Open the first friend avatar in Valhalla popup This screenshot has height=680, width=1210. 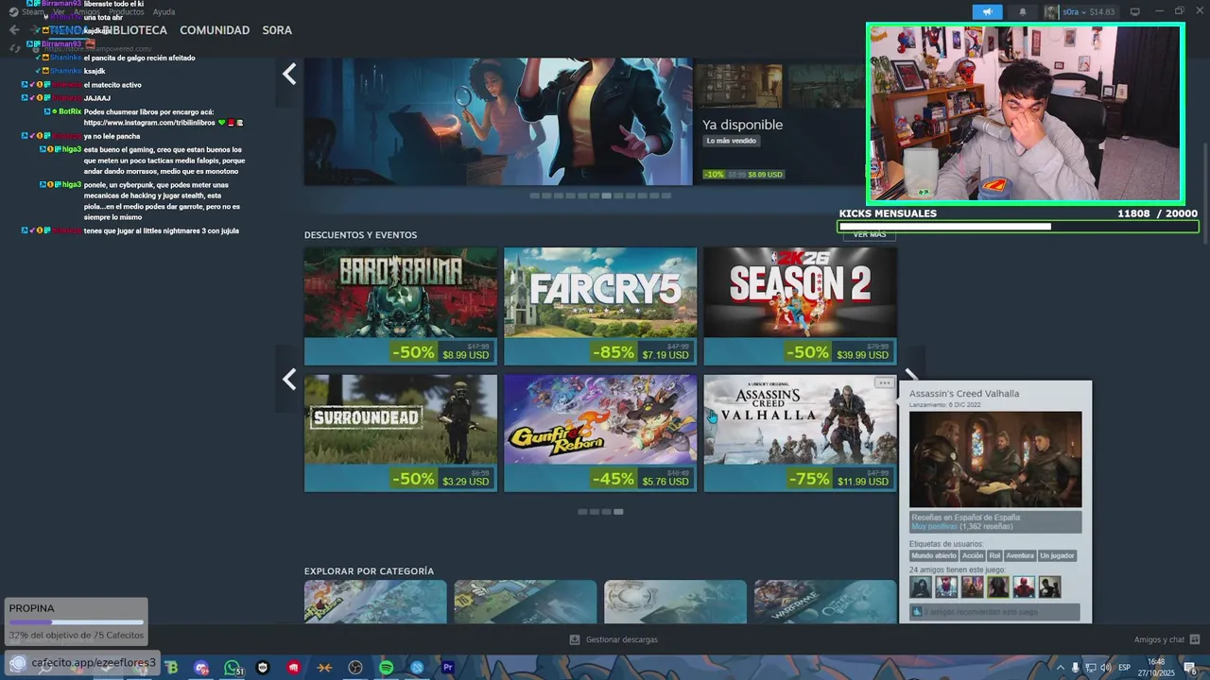click(920, 587)
